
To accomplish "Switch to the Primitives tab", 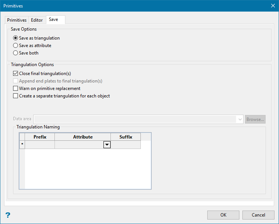I will (17, 20).
